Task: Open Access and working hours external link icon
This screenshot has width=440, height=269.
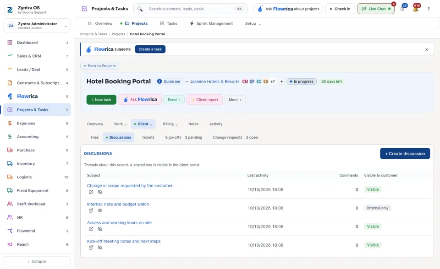Action: pos(91,229)
